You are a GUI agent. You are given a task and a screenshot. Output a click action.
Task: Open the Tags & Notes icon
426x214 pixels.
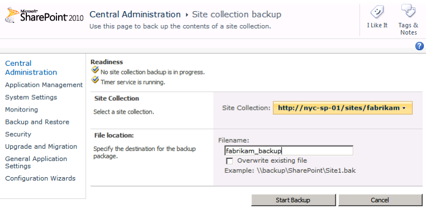(408, 11)
